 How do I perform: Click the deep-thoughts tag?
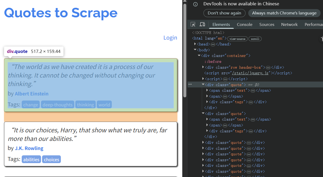[58, 105]
